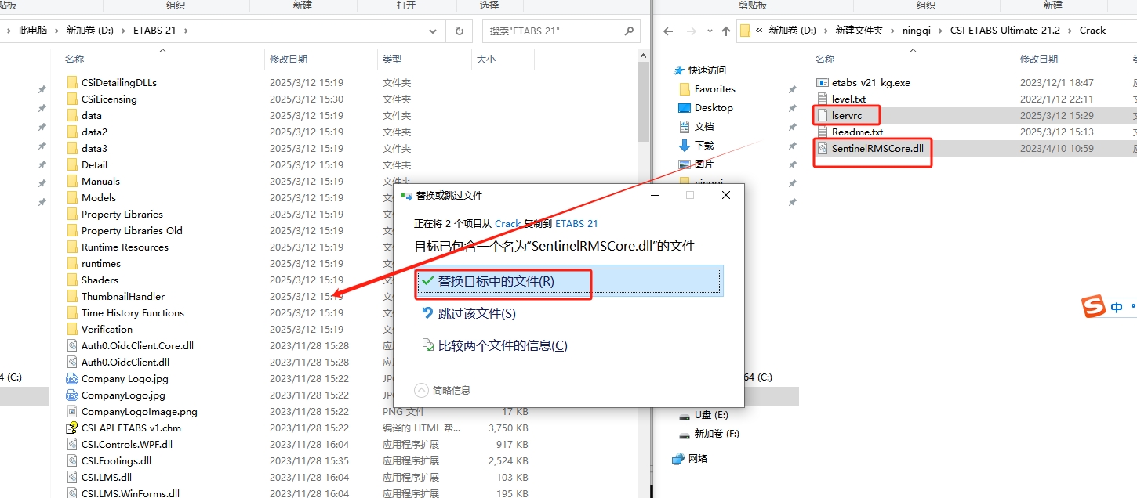Image resolution: width=1137 pixels, height=498 pixels.
Task: Select the data2 folder icon
Action: tap(72, 132)
